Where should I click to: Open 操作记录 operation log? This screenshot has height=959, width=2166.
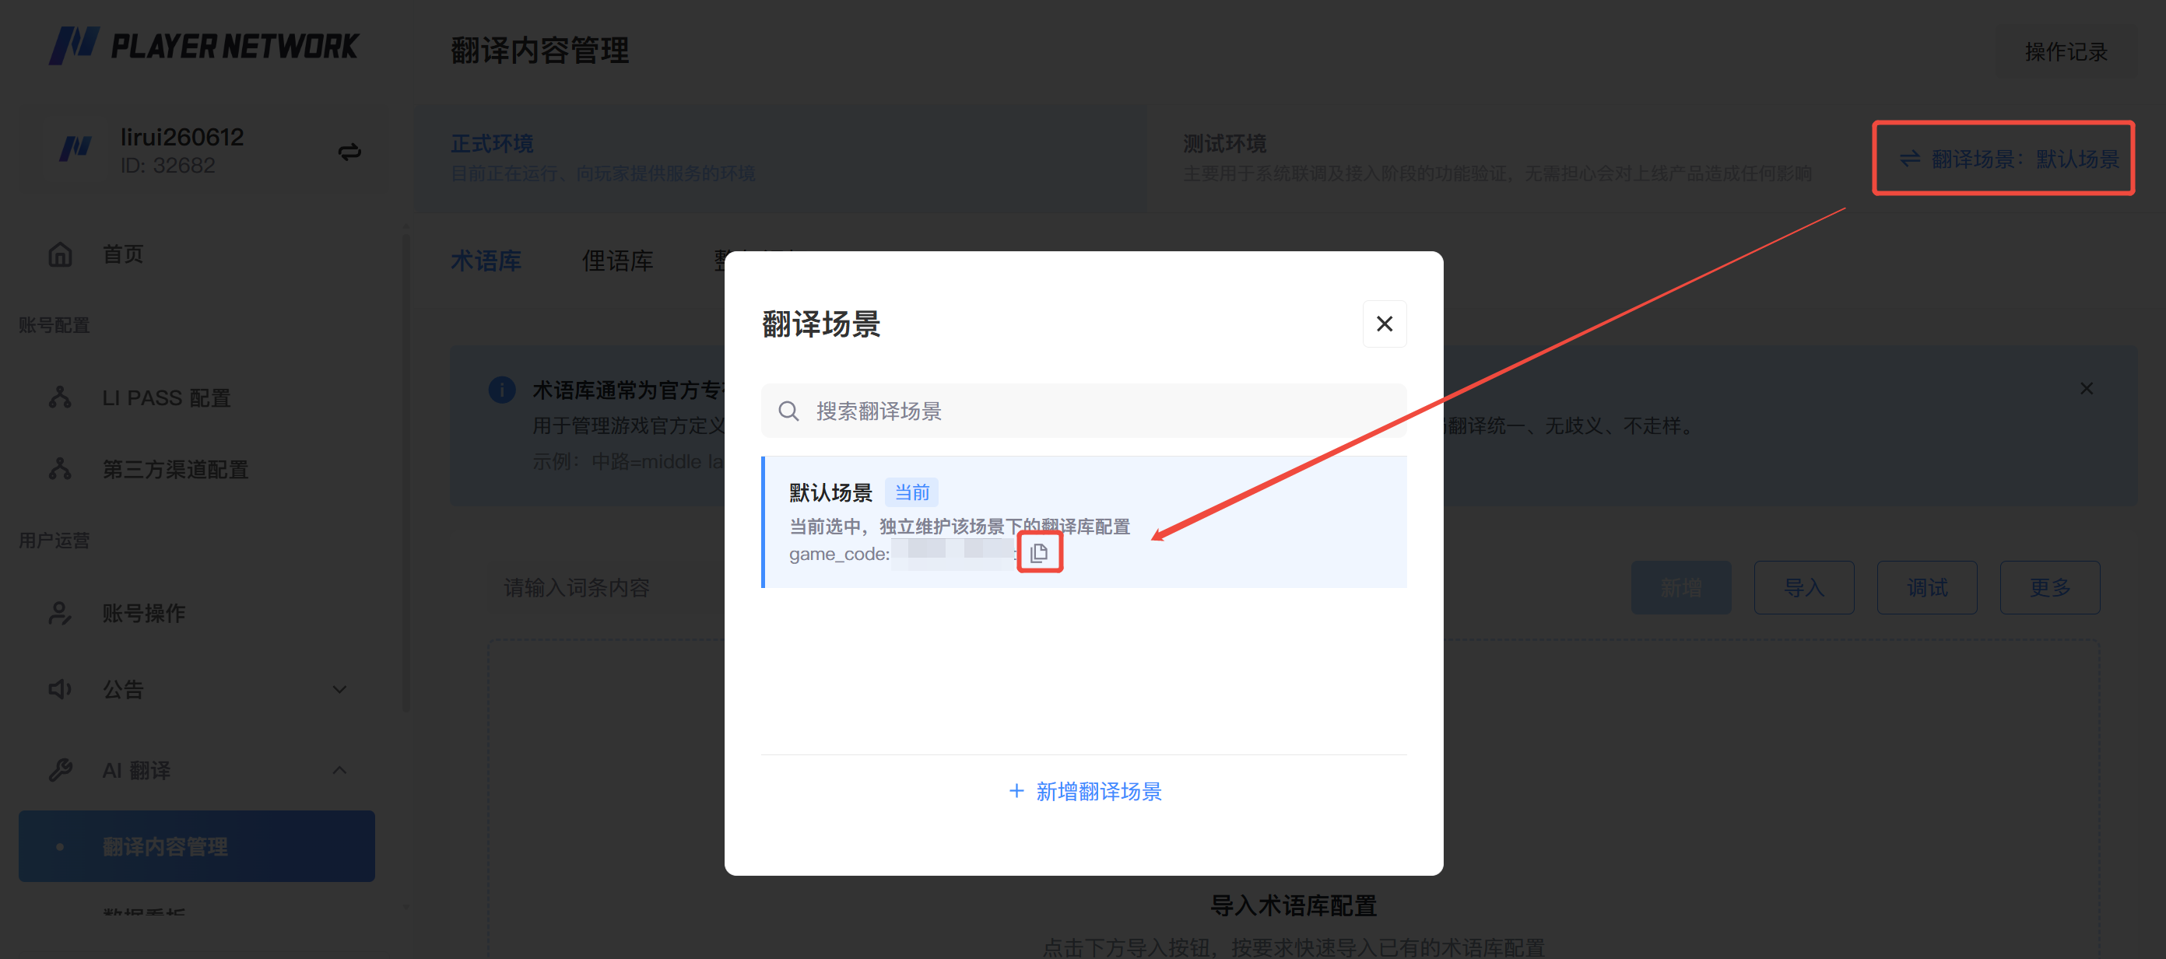pos(2066,52)
